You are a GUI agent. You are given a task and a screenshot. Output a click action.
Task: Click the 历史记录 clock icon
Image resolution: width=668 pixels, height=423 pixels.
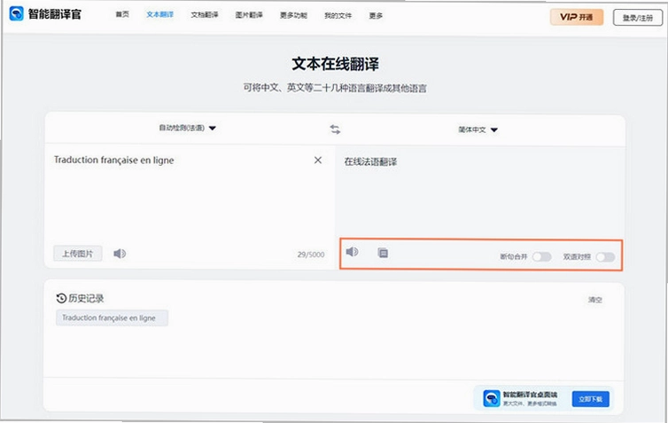click(61, 298)
